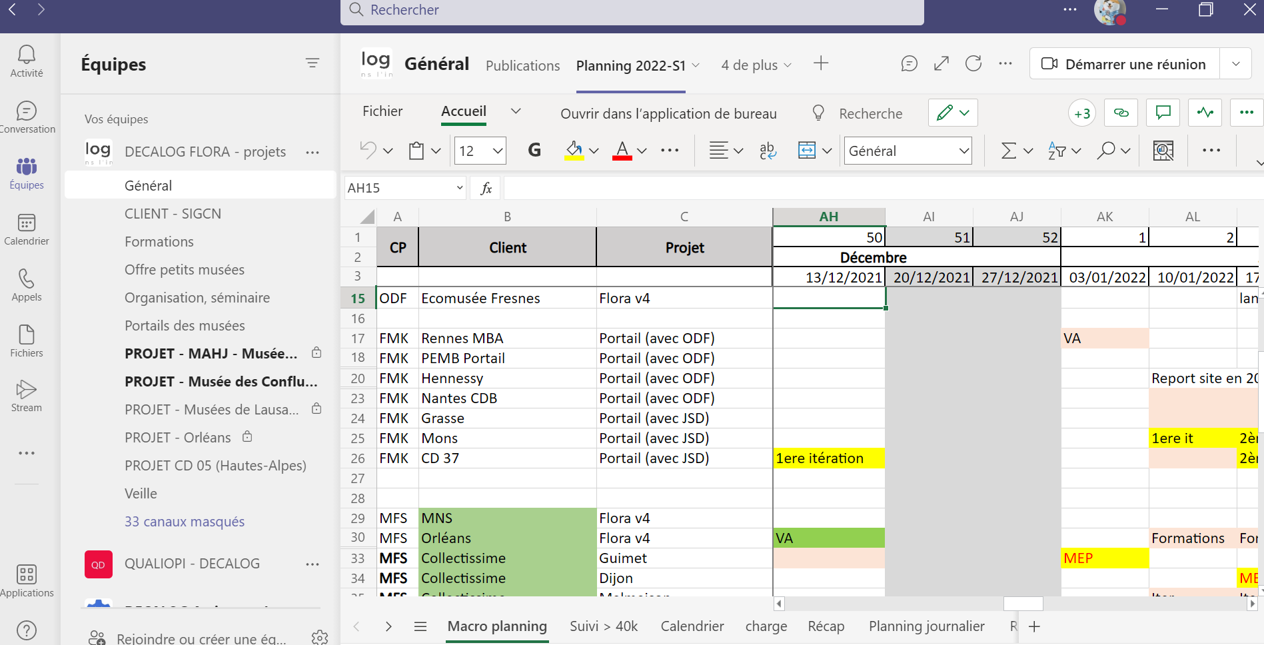The width and height of the screenshot is (1264, 645).
Task: Add a new tab with plus icon
Action: (x=821, y=63)
